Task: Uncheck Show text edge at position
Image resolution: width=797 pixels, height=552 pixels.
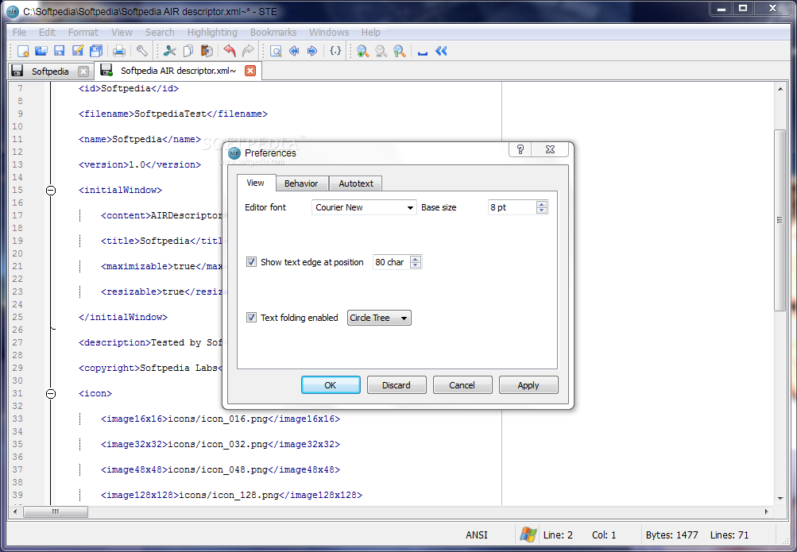Action: 251,262
